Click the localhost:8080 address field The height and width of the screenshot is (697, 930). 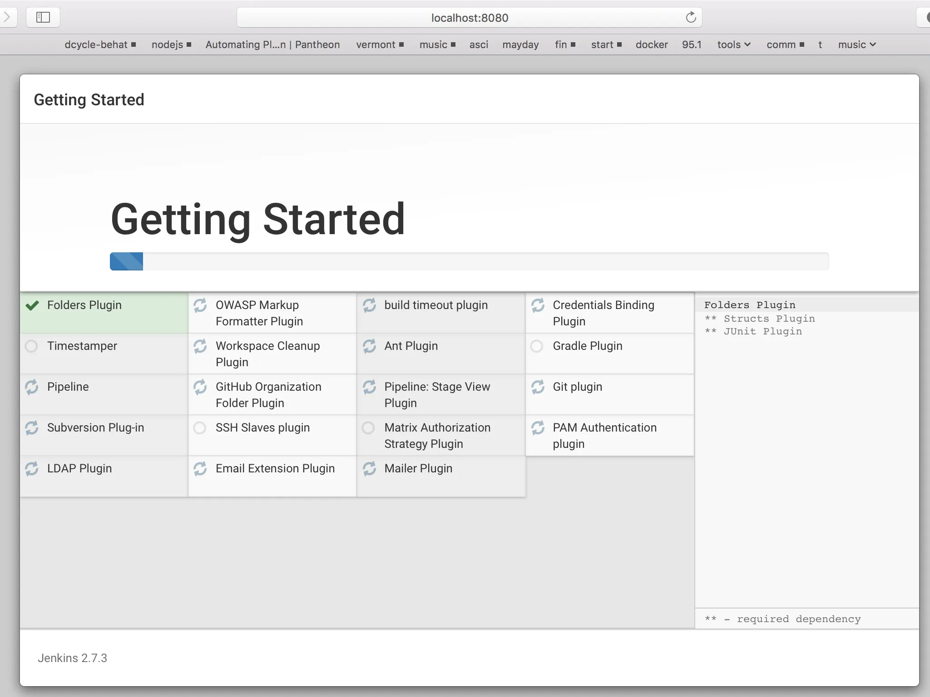[469, 18]
